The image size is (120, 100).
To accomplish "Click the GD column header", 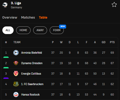I will click(104, 42).
